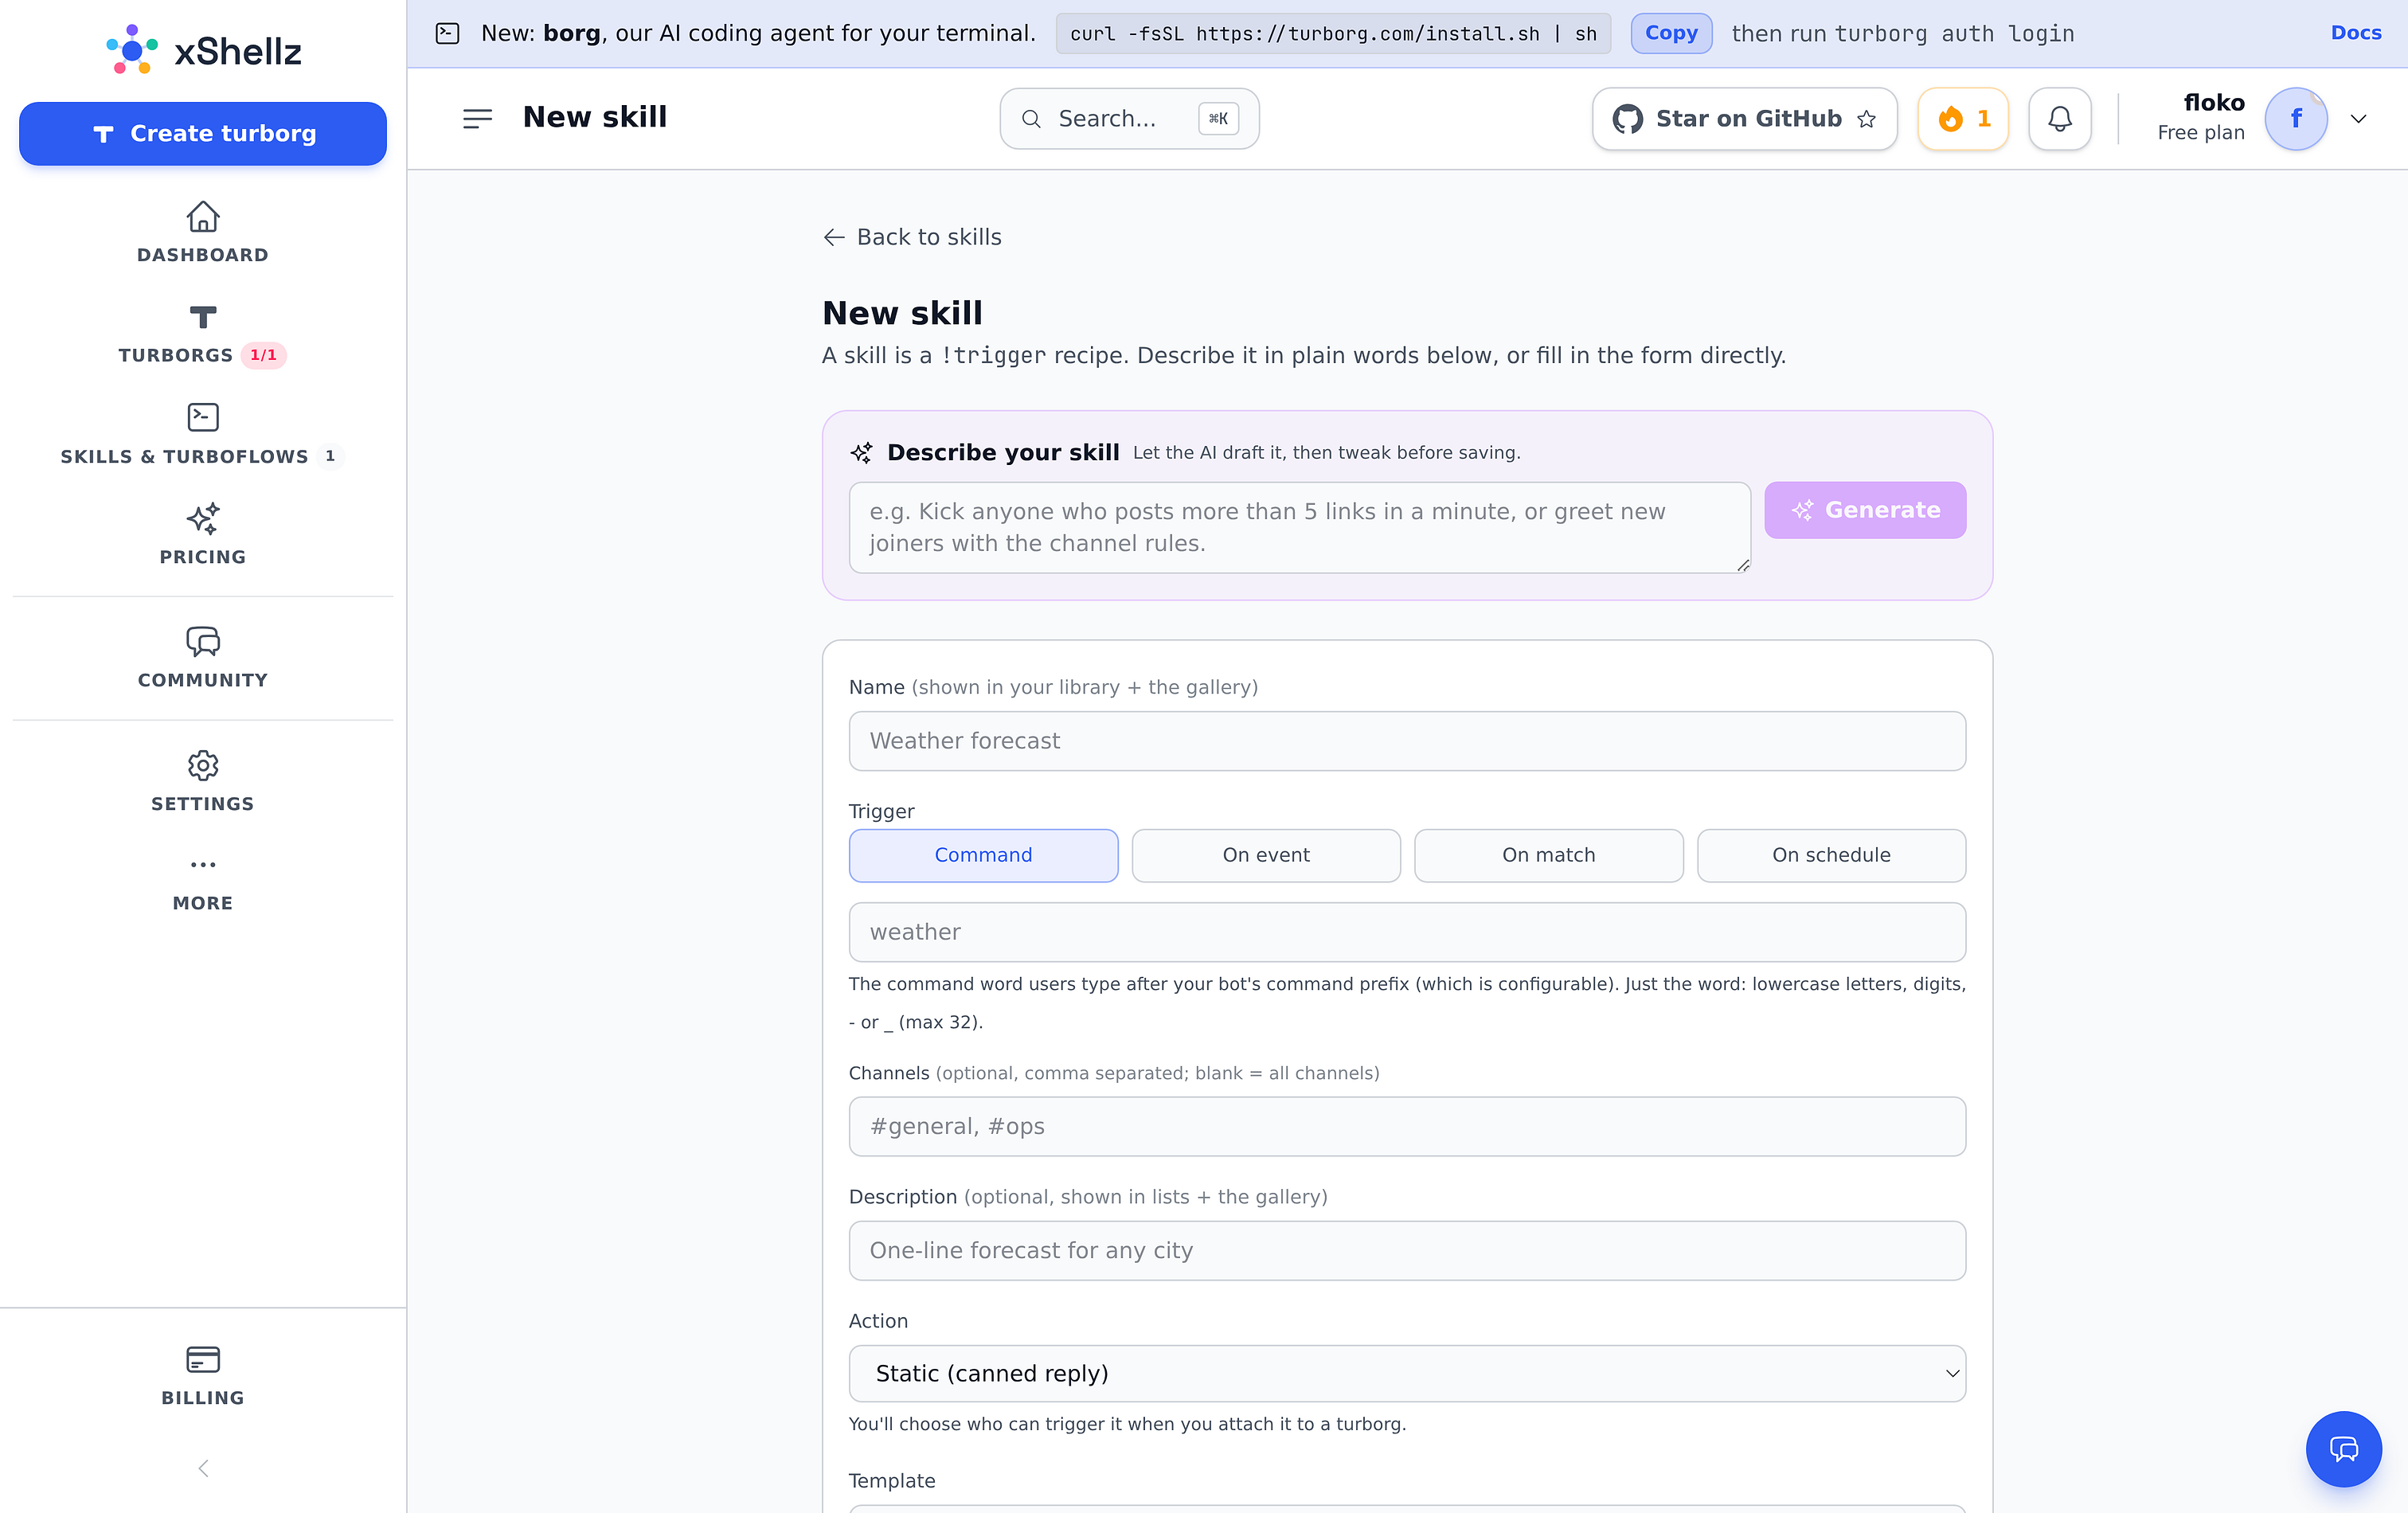Open the Billing page

pyautogui.click(x=203, y=1377)
